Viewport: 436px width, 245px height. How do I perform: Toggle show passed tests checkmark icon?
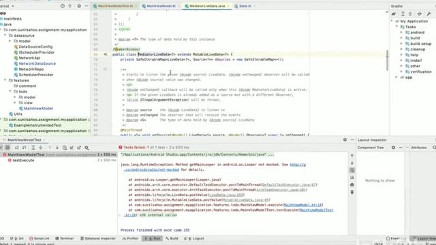[1, 148]
